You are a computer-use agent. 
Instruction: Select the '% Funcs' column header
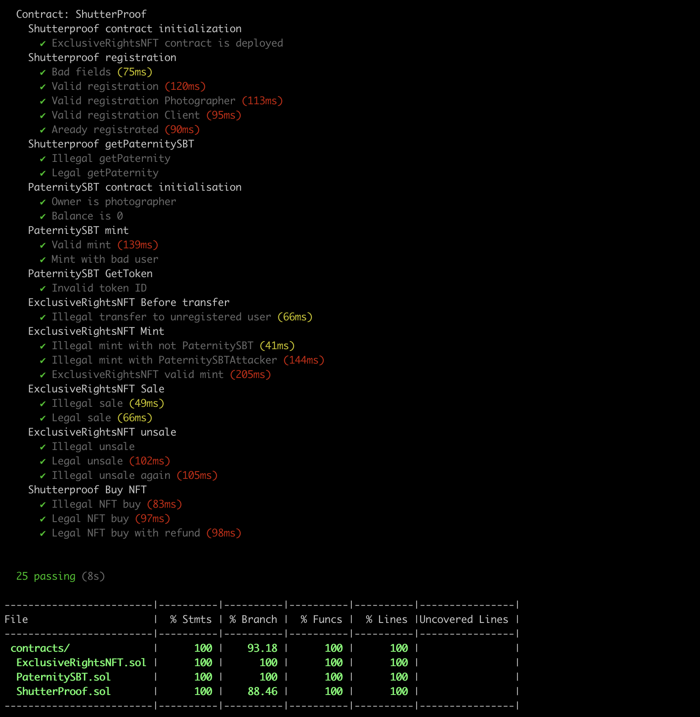pyautogui.click(x=321, y=620)
